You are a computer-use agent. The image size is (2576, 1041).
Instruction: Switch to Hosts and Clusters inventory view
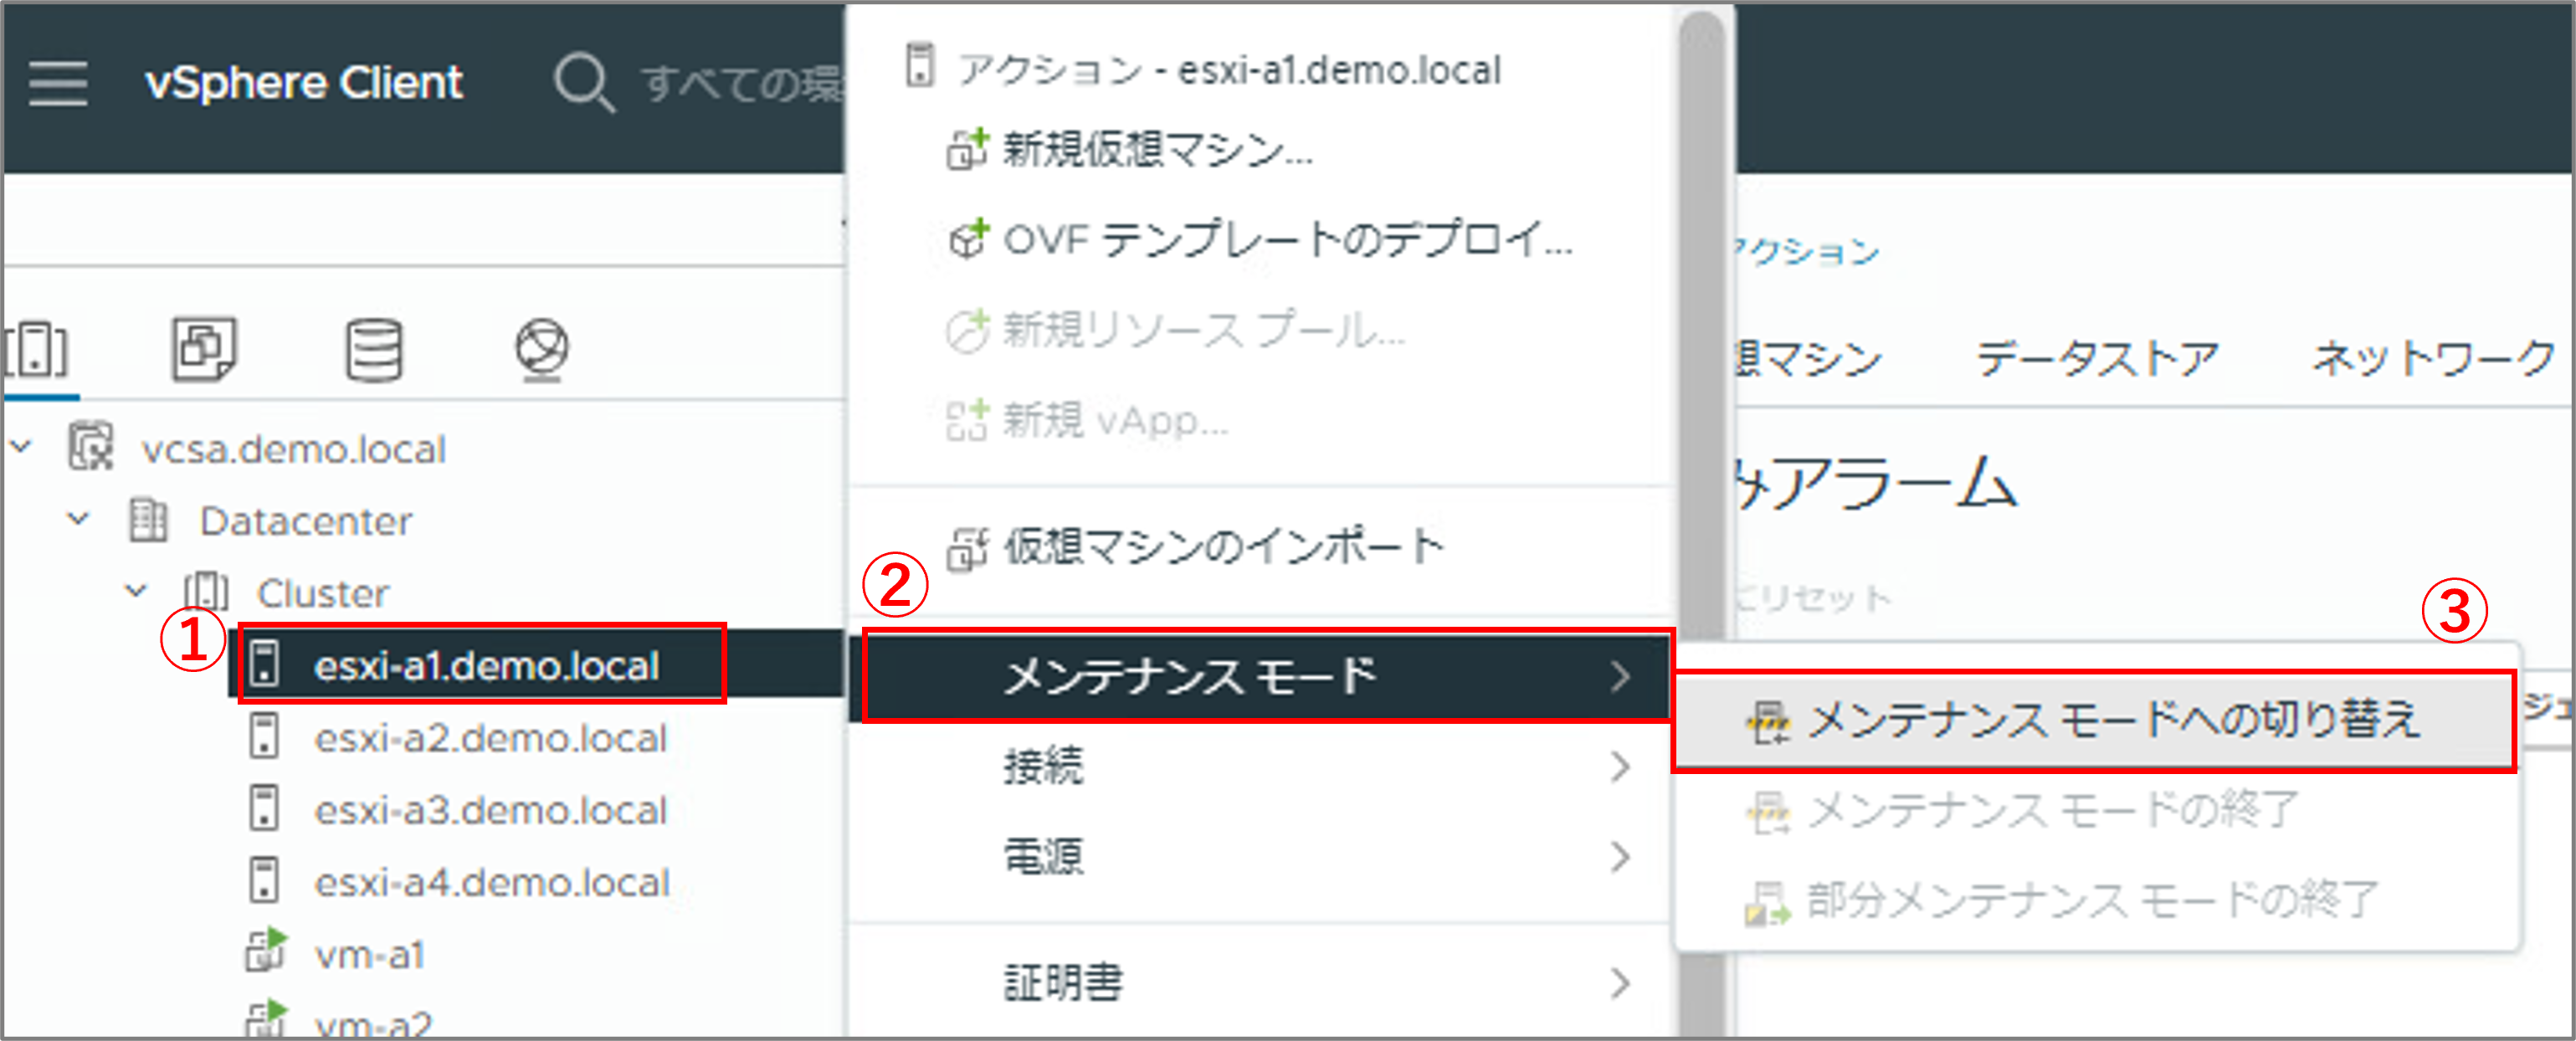[36, 350]
